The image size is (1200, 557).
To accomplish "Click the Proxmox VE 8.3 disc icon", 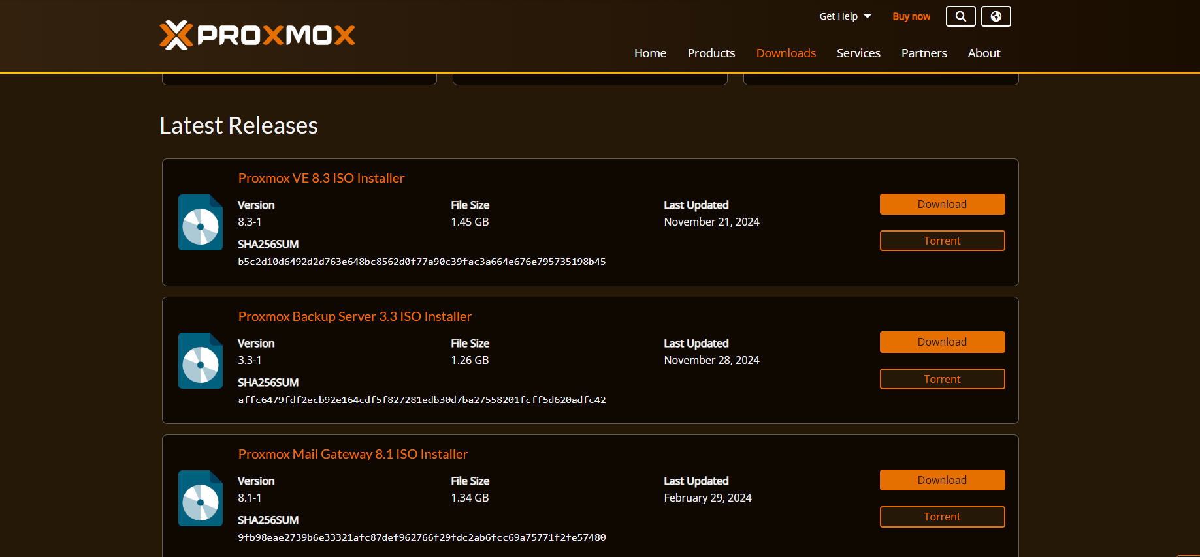I will coord(201,222).
